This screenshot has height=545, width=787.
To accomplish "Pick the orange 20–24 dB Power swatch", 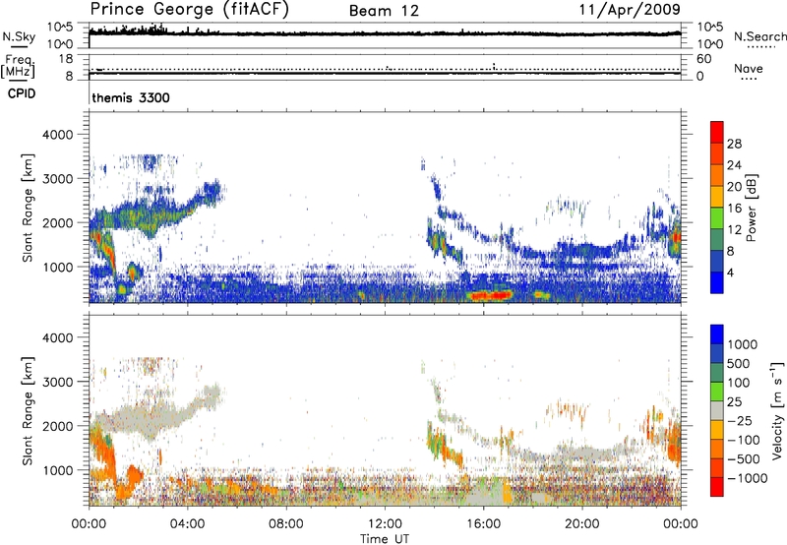I will pyautogui.click(x=717, y=175).
